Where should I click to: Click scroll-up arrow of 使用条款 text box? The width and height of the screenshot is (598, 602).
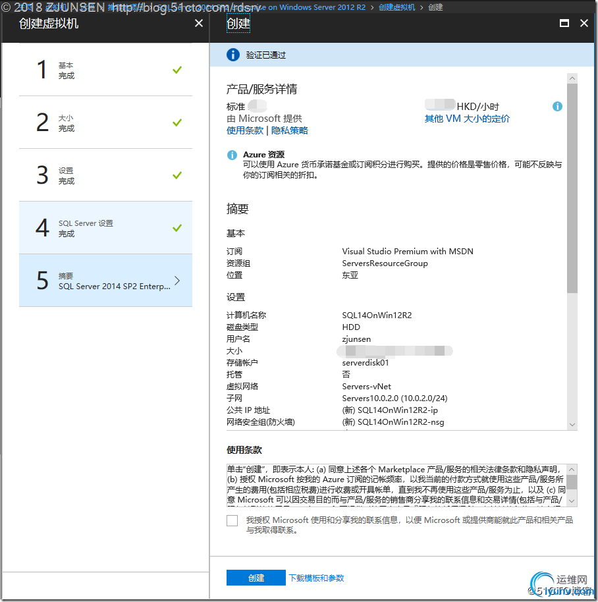(572, 470)
